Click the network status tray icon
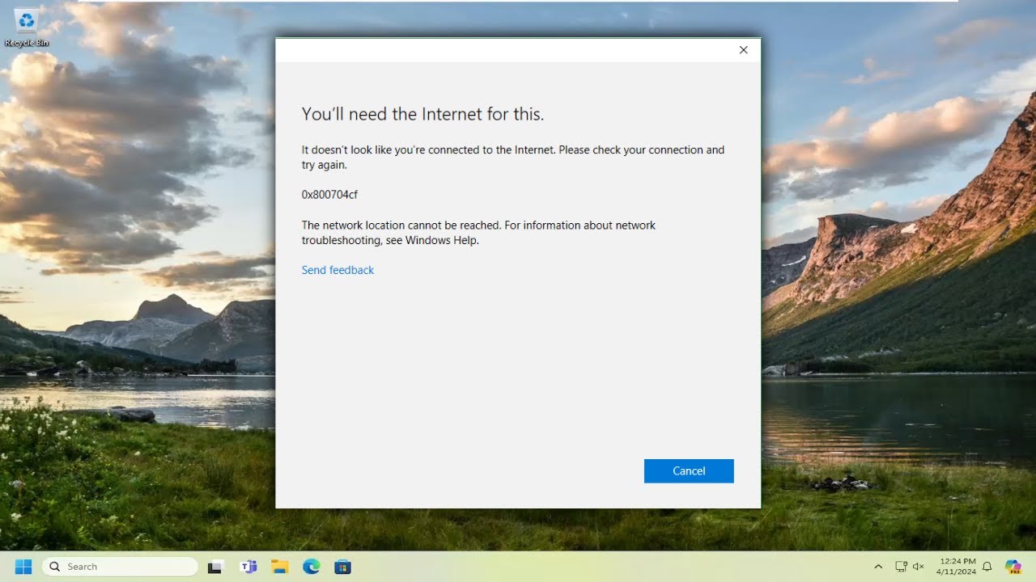 [902, 567]
